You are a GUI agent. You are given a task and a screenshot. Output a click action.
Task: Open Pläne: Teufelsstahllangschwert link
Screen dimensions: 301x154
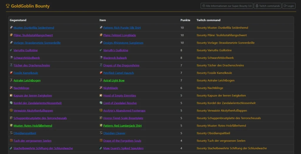pos(33,35)
